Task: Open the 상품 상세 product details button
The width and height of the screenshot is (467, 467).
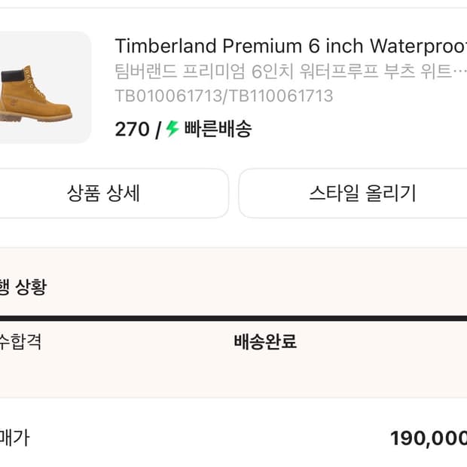Action: 103,194
